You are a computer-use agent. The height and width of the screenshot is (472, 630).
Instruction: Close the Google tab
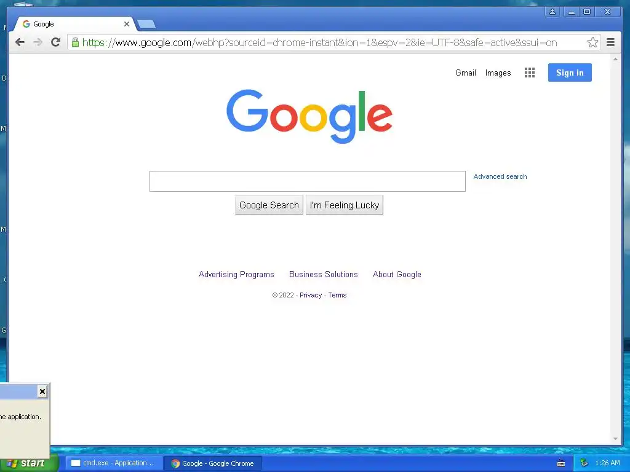127,24
